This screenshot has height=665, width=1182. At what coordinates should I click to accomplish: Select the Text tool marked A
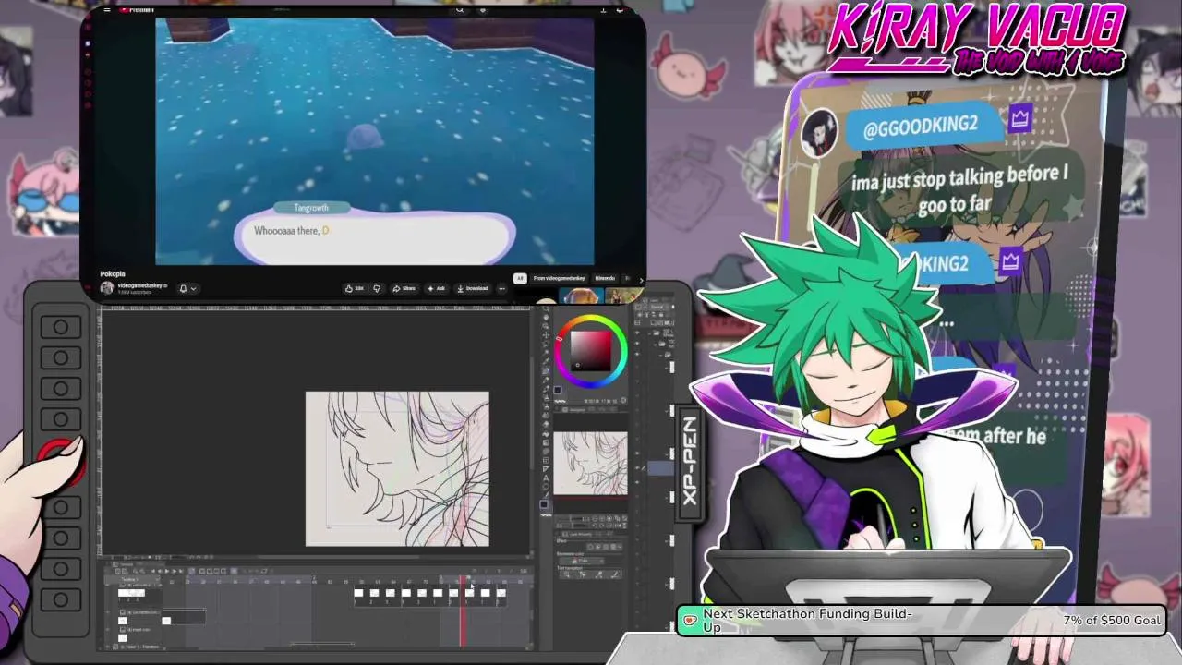[x=546, y=478]
